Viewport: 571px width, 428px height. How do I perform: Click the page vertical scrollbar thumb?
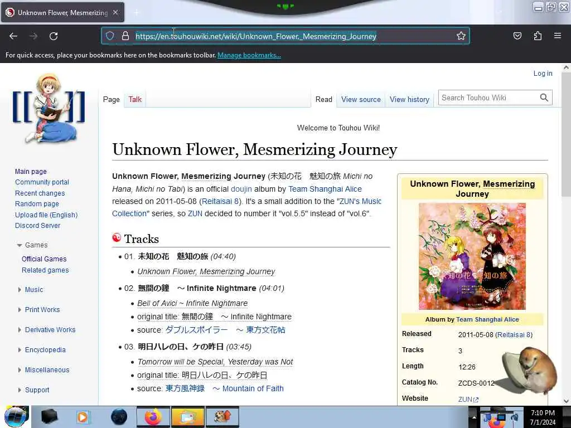tap(566, 135)
